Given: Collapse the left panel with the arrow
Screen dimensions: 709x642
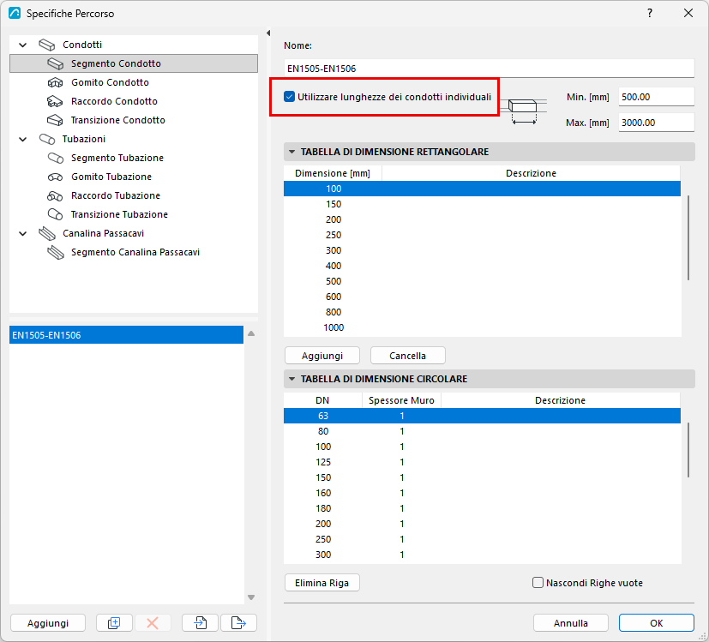Looking at the screenshot, I should pos(268,33).
